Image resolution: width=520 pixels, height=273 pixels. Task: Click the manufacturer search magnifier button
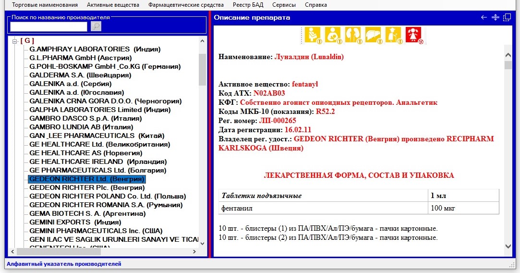(96, 26)
